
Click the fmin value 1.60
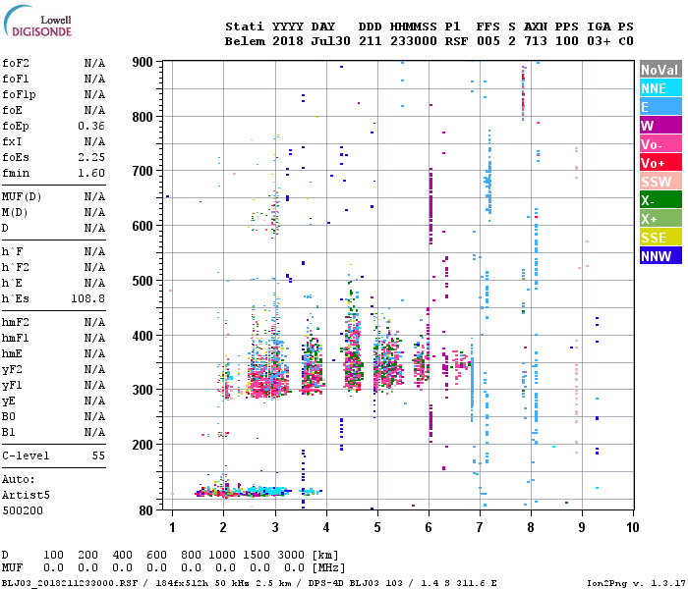tap(91, 173)
